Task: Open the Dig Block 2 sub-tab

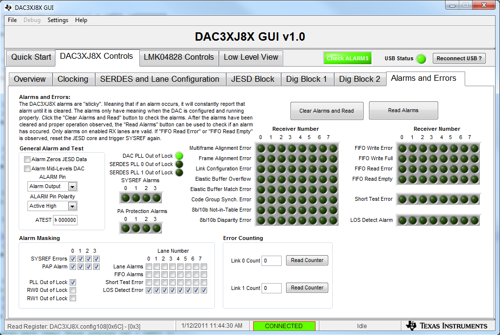Action: tap(360, 79)
